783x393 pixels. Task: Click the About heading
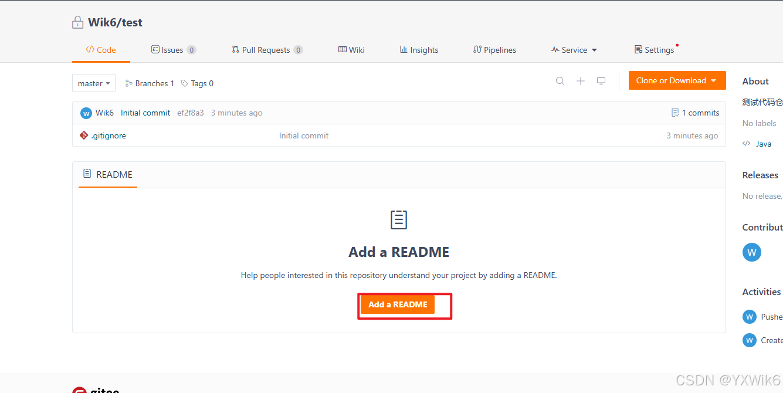click(755, 82)
